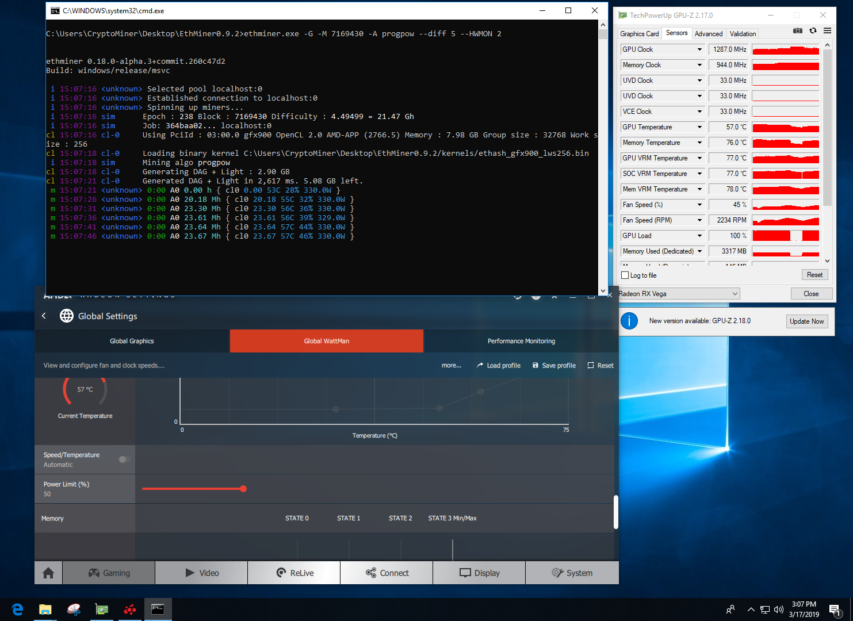Click the more... link in WattMan
Screen dimensions: 853x621
[452, 365]
